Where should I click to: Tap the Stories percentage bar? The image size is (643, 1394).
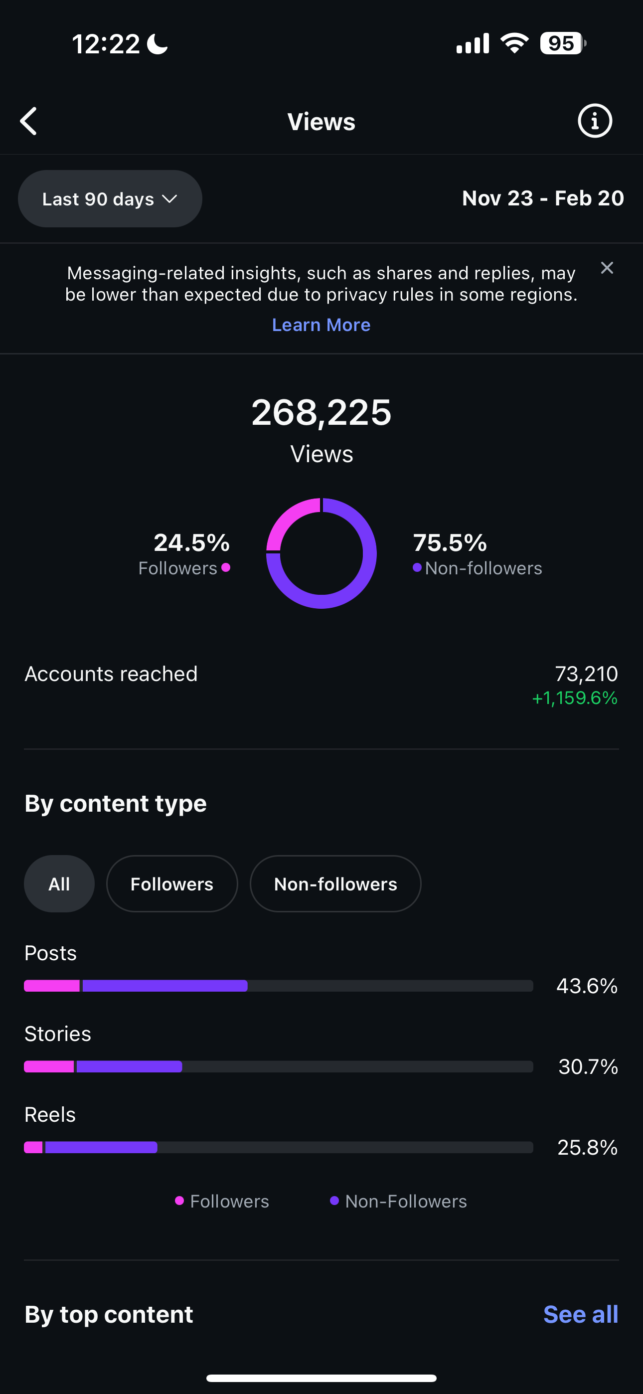coord(278,1066)
